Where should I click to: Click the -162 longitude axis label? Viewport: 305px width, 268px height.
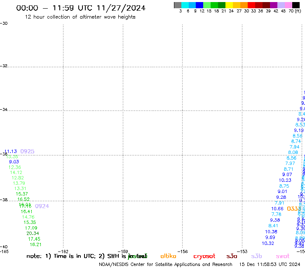tap(63, 252)
